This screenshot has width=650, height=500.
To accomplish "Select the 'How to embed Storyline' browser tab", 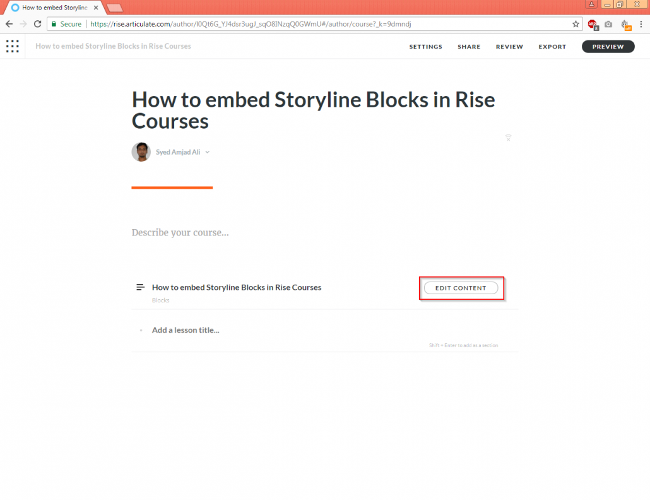I will (x=50, y=8).
